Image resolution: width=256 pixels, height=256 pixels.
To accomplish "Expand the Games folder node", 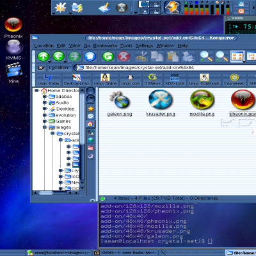I will tap(45, 121).
